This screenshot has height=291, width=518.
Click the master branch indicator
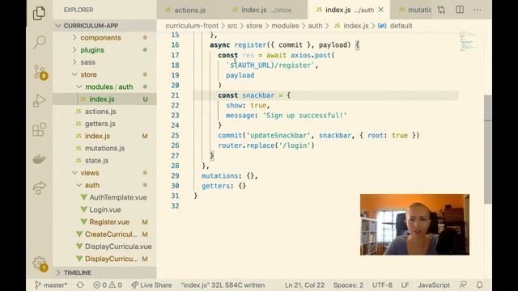pos(51,285)
